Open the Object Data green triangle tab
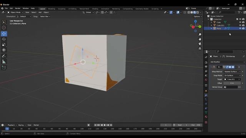Viewport: 246px width, 138px height. tap(206, 112)
